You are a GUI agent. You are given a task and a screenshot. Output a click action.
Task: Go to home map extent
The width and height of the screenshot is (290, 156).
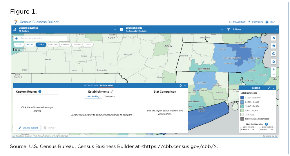[273, 38]
